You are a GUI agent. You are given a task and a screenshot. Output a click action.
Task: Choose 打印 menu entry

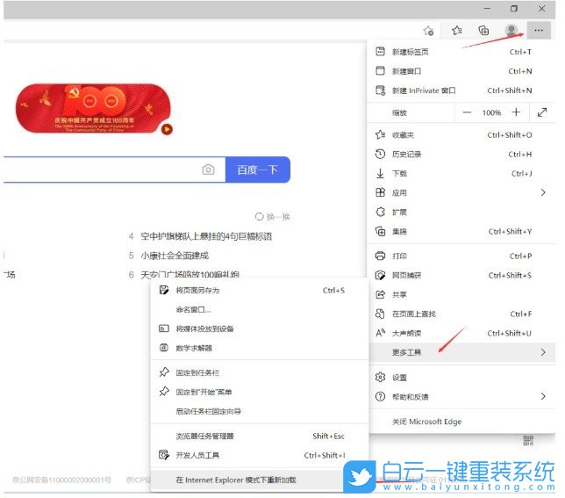coord(461,256)
